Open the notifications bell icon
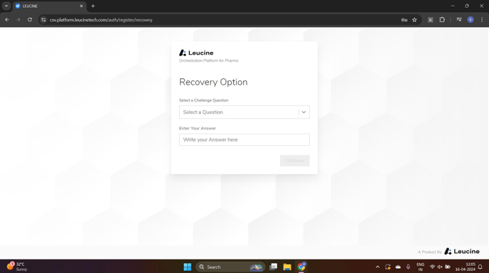Viewport: 489px width, 273px height. 480,267
